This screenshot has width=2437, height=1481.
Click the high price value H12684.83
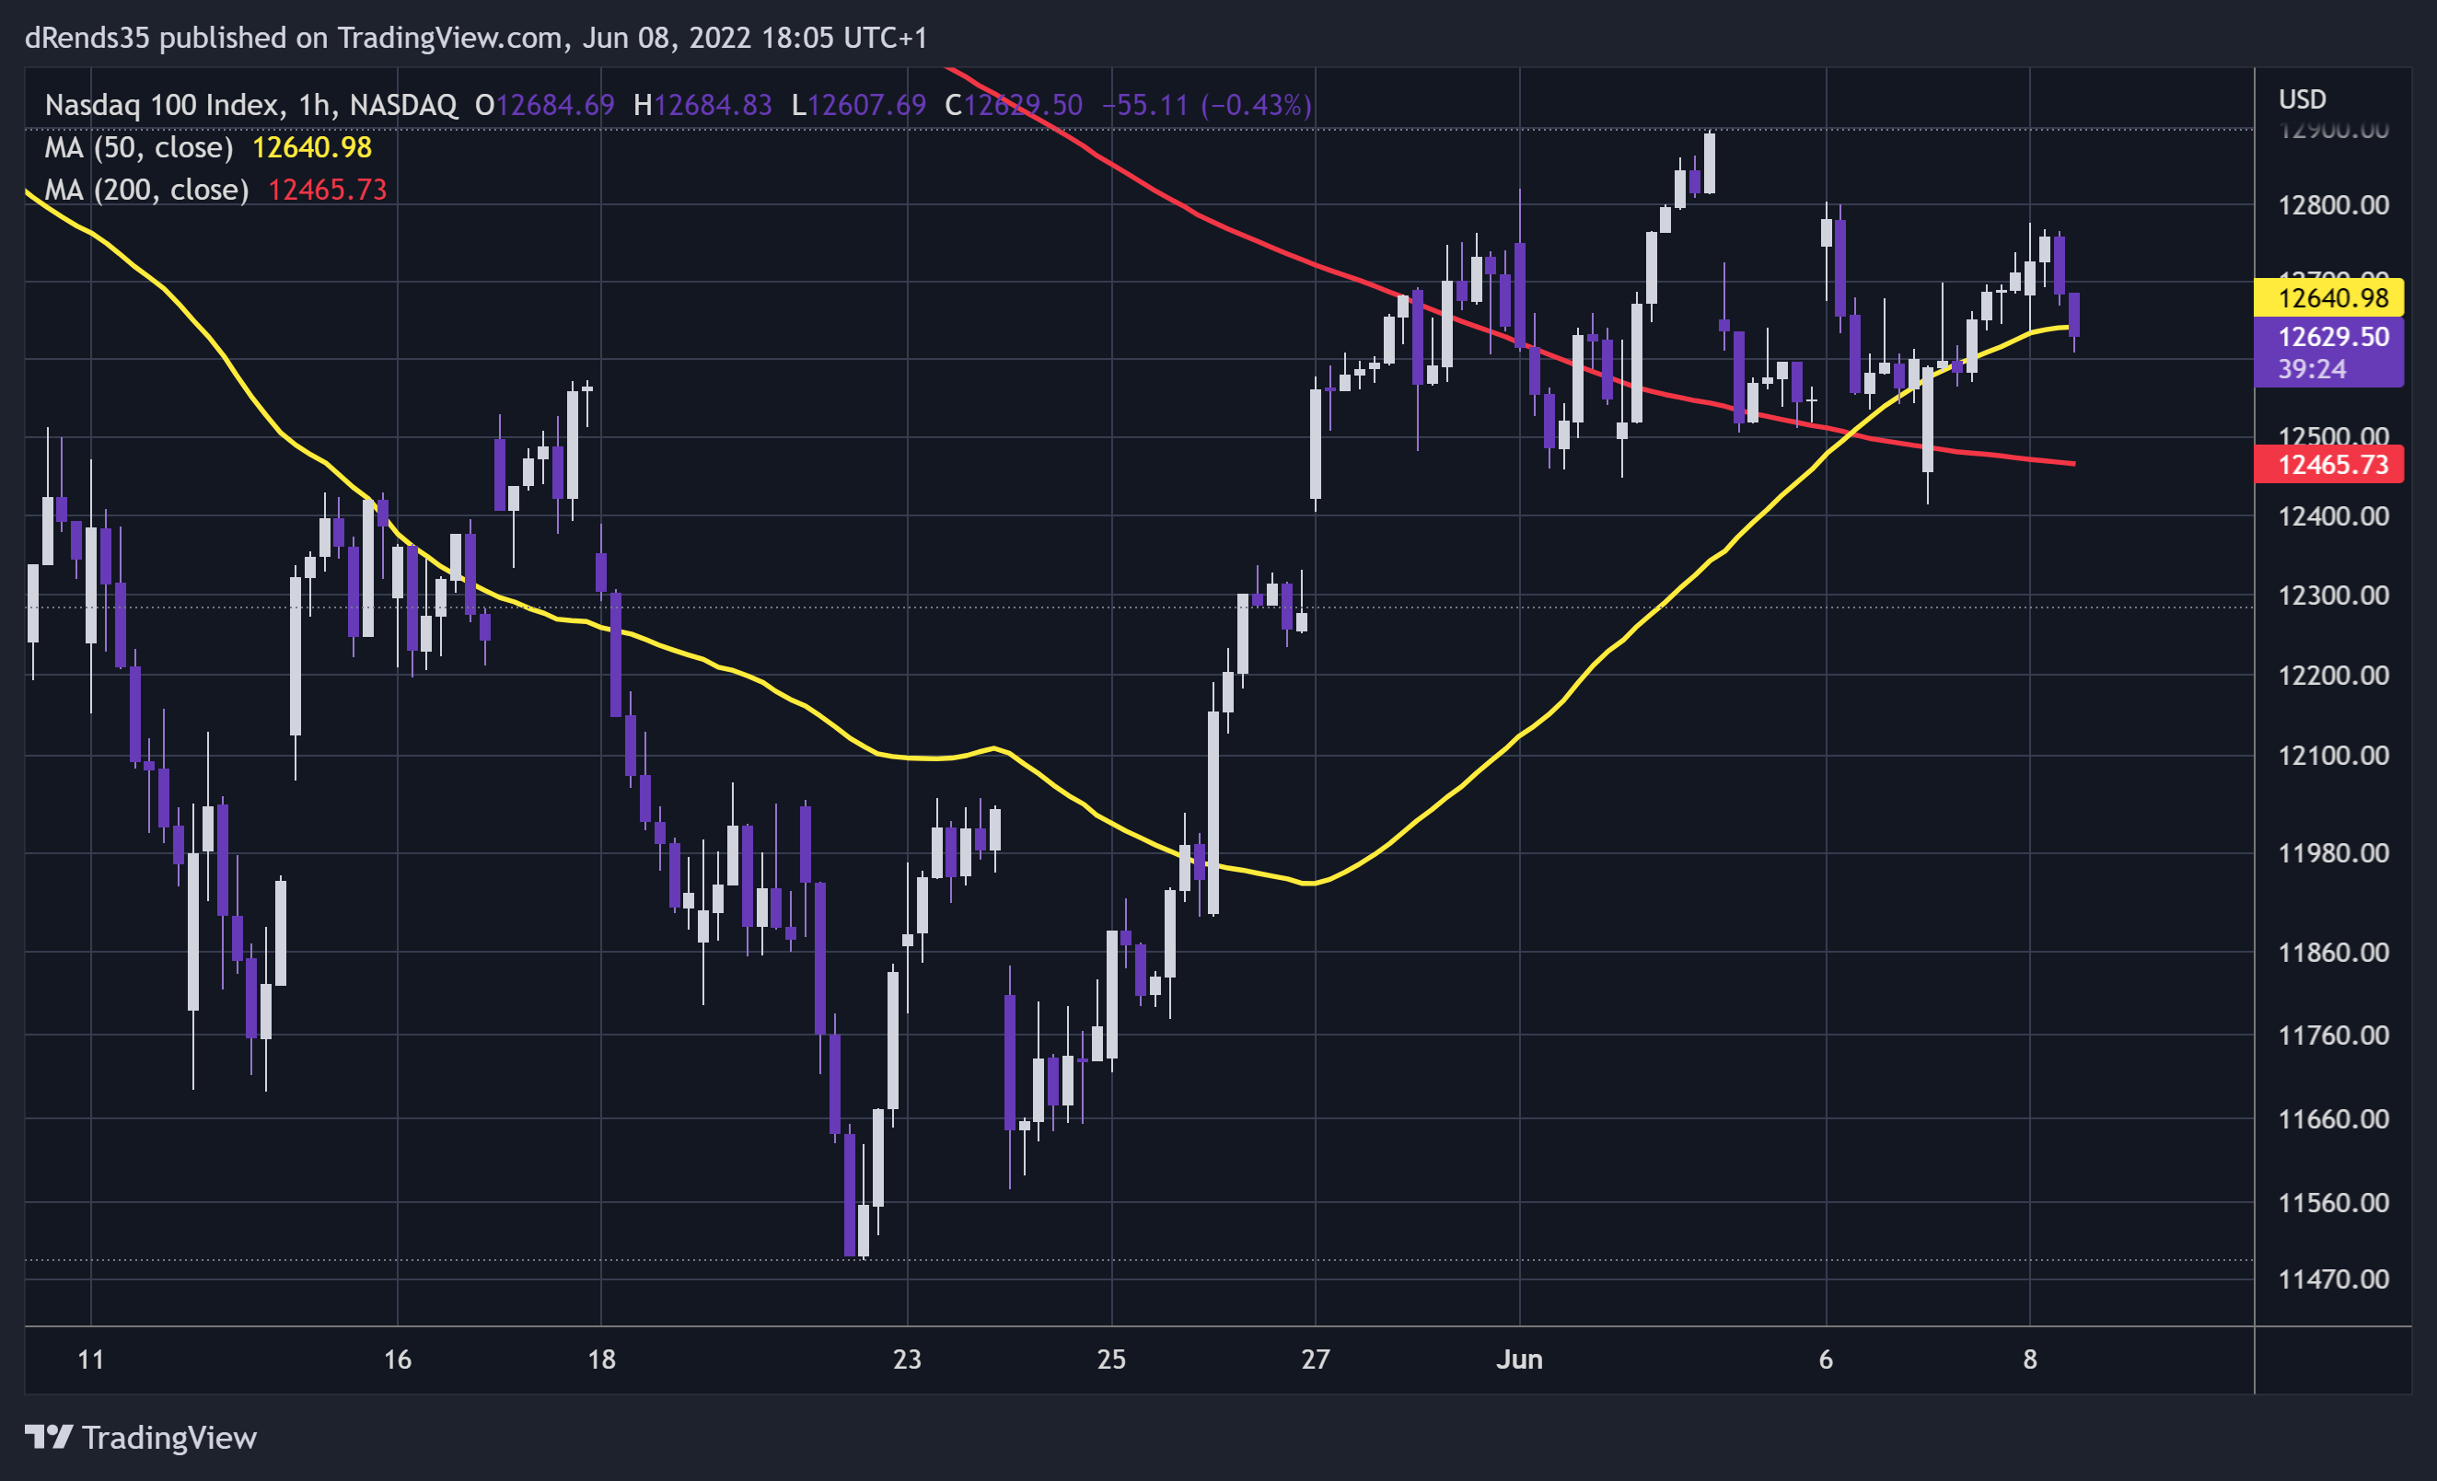point(702,105)
